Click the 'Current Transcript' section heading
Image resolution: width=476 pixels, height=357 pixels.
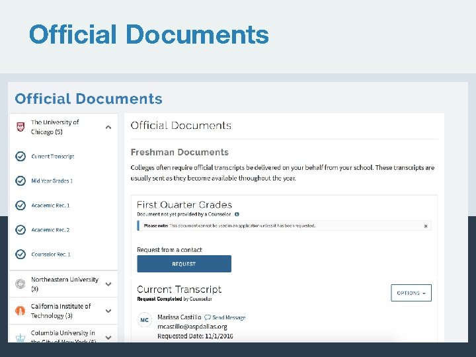click(179, 290)
